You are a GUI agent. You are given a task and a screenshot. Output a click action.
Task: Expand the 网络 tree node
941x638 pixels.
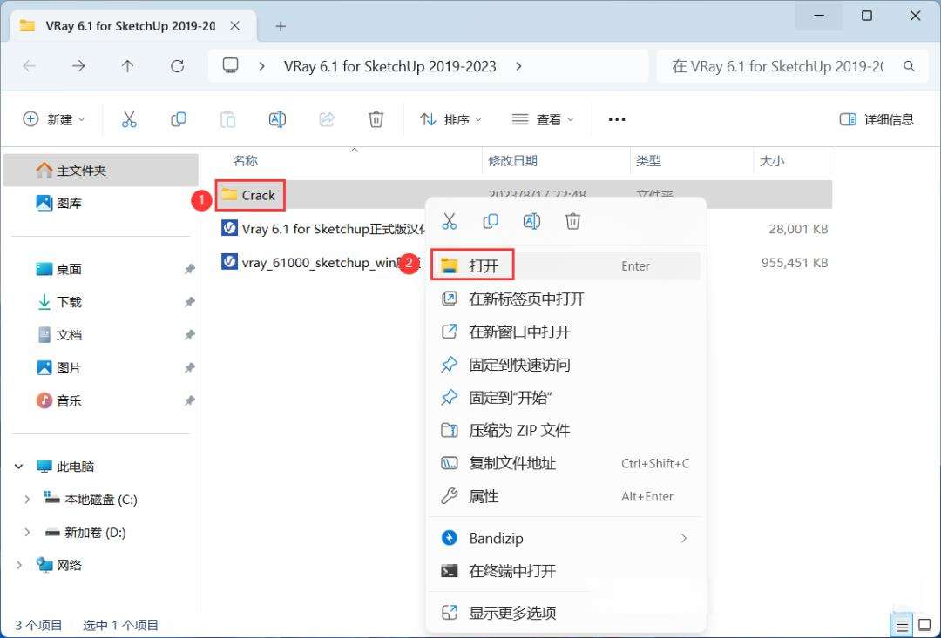(18, 565)
